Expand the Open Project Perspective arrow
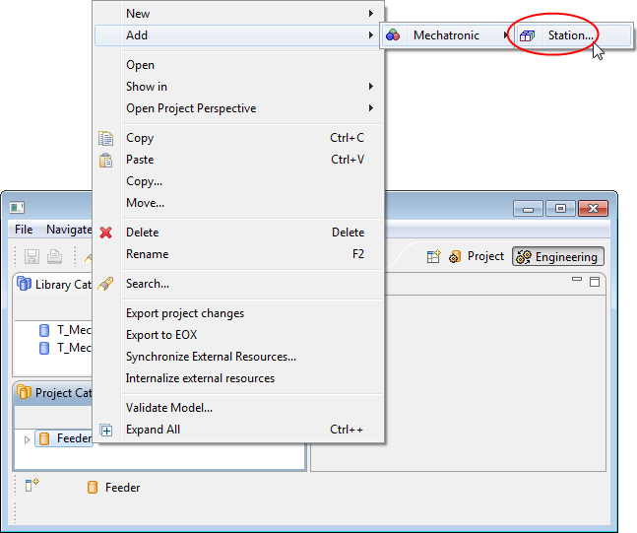The height and width of the screenshot is (533, 637). (x=370, y=107)
